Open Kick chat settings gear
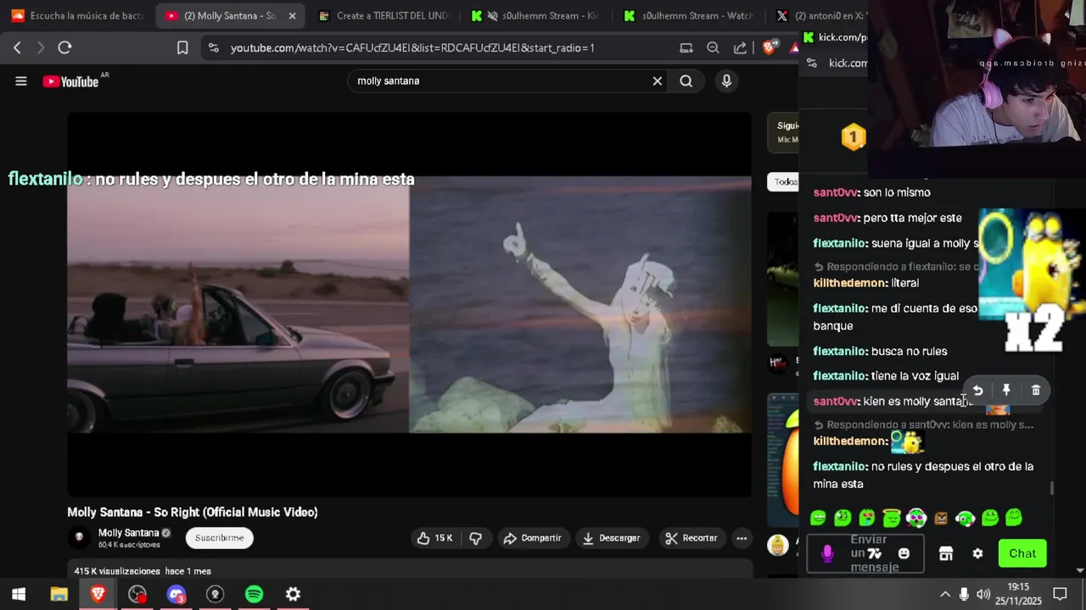Screen dimensions: 1086x610 [x=977, y=553]
